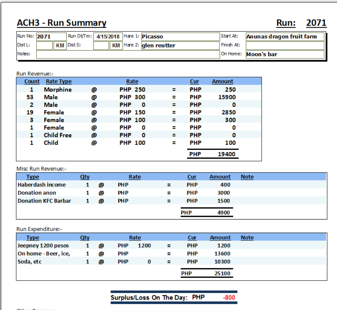This screenshot has width=337, height=310.
Task: Click the Surplus/Loss value -800
Action: click(x=229, y=298)
